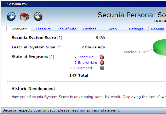
Task: Click the Secunia PSI window title
Action: click(18, 4)
